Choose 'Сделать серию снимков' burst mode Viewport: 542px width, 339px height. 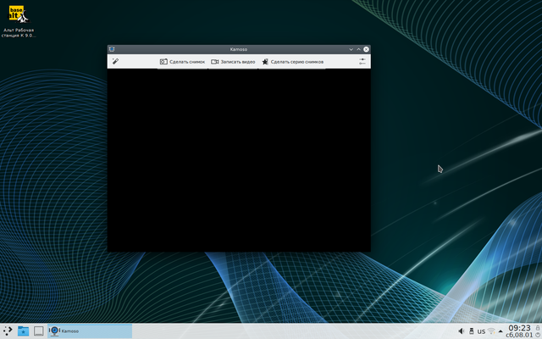coord(292,62)
